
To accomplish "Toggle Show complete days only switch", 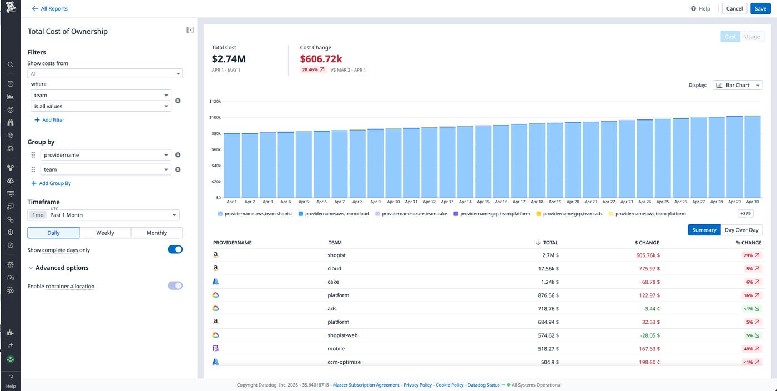I will point(175,250).
